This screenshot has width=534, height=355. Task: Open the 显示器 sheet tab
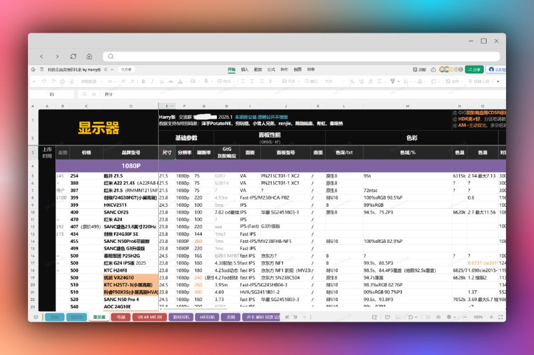click(99, 317)
